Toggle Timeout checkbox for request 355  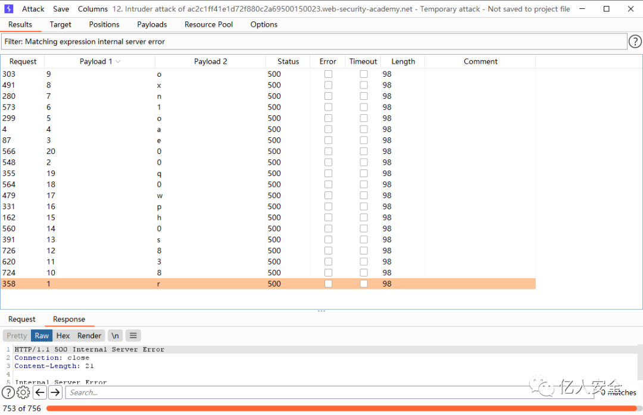(364, 174)
